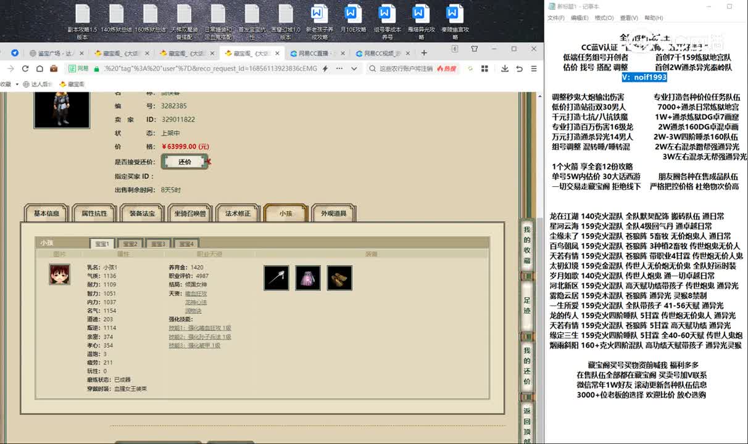Open desktop file 副本攻略1.5版本

83,22
